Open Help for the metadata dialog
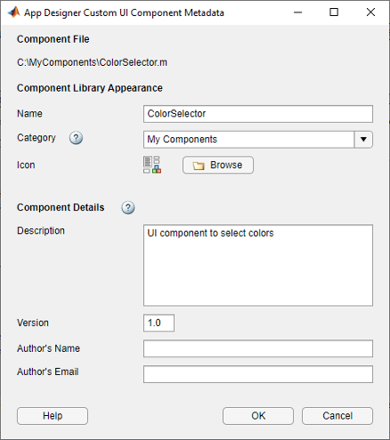The width and height of the screenshot is (390, 440). tap(53, 416)
